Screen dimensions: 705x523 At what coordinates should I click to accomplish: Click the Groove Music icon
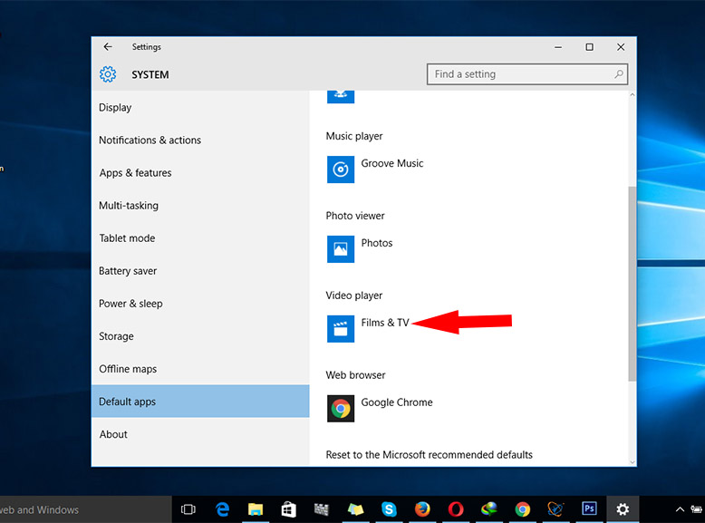click(x=341, y=169)
